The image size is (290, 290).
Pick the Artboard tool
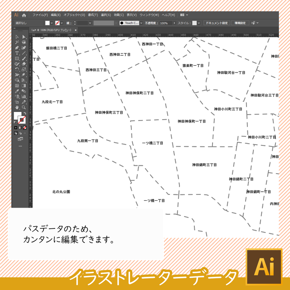pyautogui.click(x=17, y=102)
